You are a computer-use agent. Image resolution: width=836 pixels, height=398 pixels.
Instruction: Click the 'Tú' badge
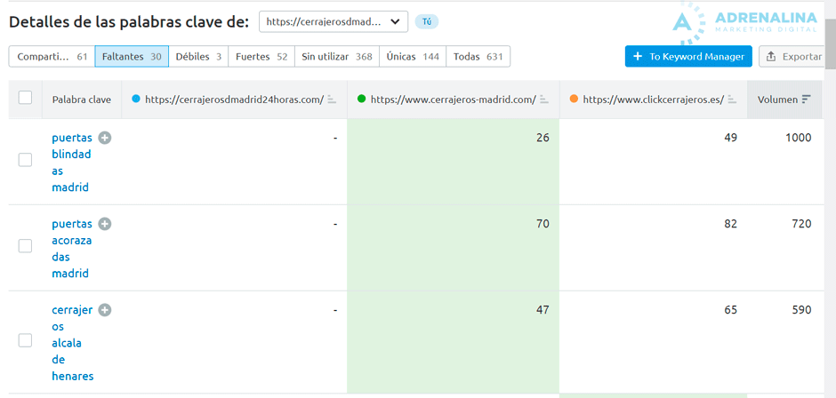427,22
